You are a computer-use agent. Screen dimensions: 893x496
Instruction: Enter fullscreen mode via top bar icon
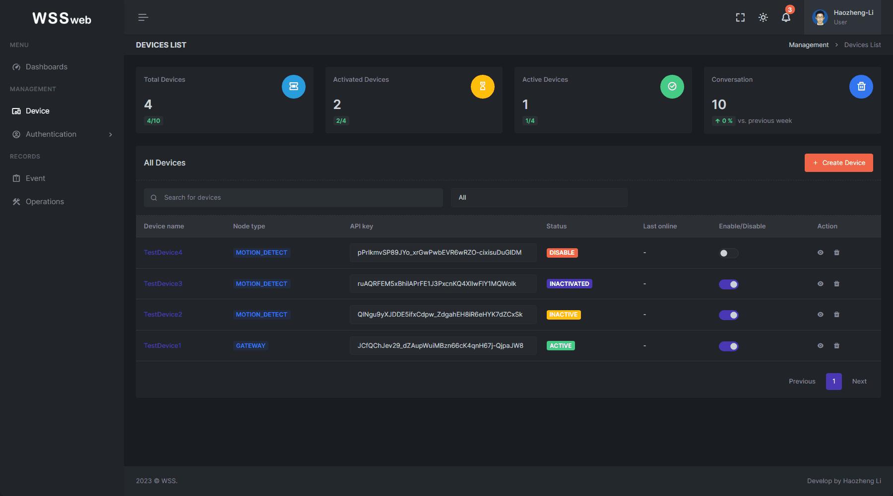(740, 17)
